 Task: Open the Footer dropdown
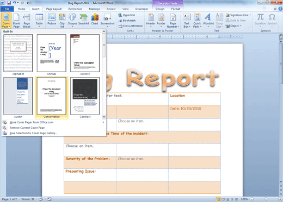point(161,21)
